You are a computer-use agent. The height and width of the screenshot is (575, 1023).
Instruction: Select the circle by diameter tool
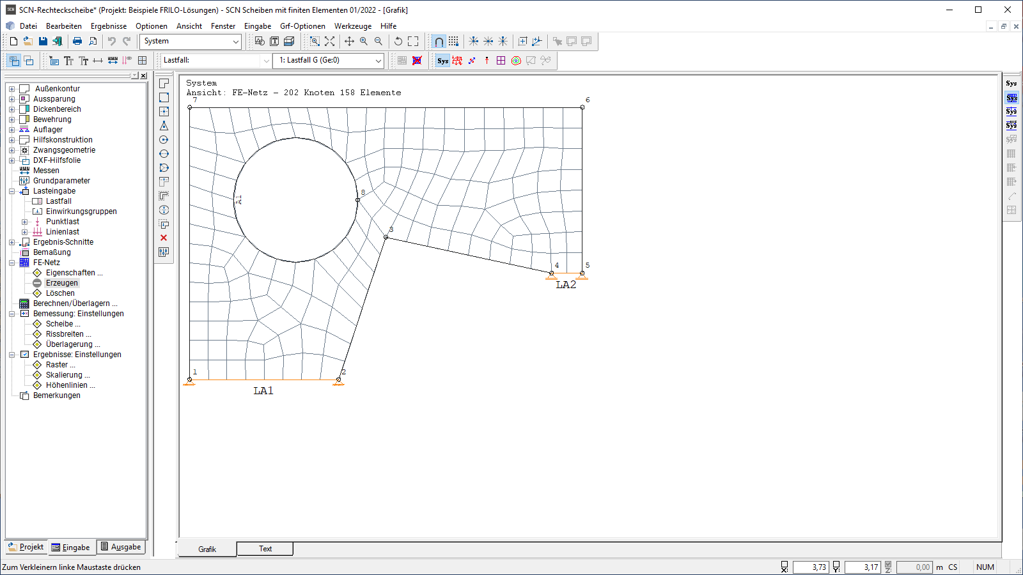[x=164, y=154]
